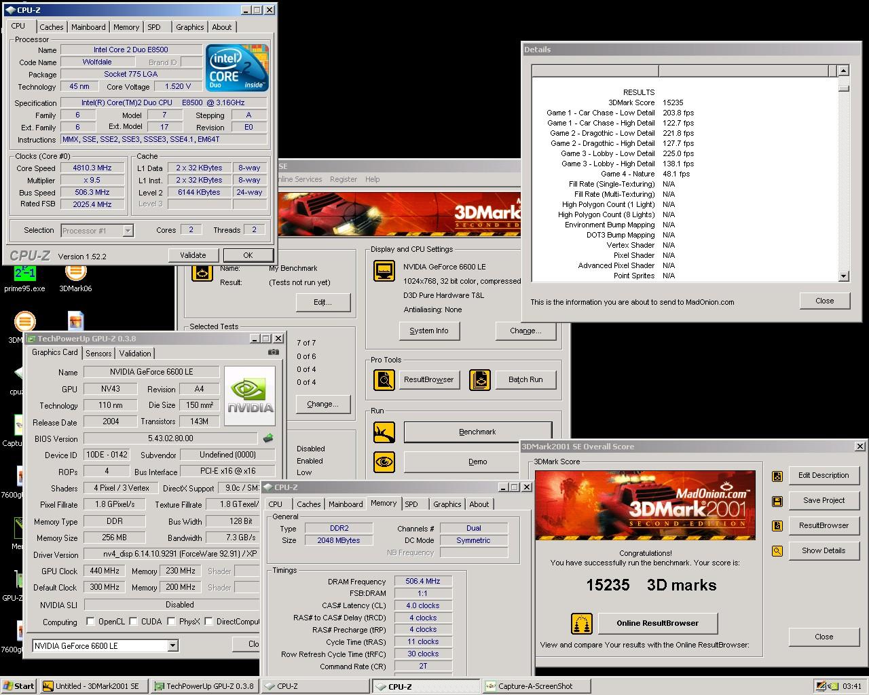Click the Core Speed value 4810.3 MHz
Viewport: 869px width, 695px height.
click(92, 168)
